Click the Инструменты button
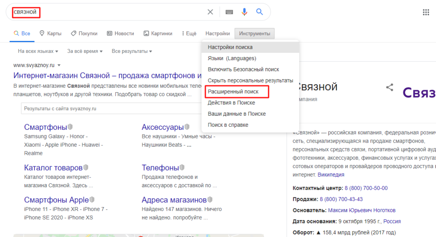 pyautogui.click(x=255, y=34)
